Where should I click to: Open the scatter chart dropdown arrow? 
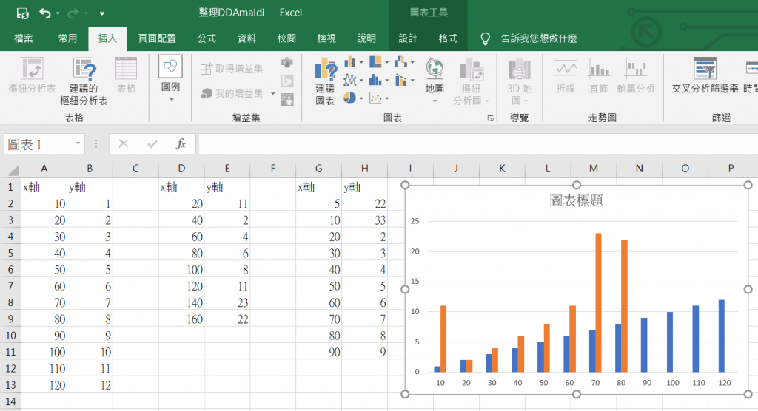(x=387, y=98)
